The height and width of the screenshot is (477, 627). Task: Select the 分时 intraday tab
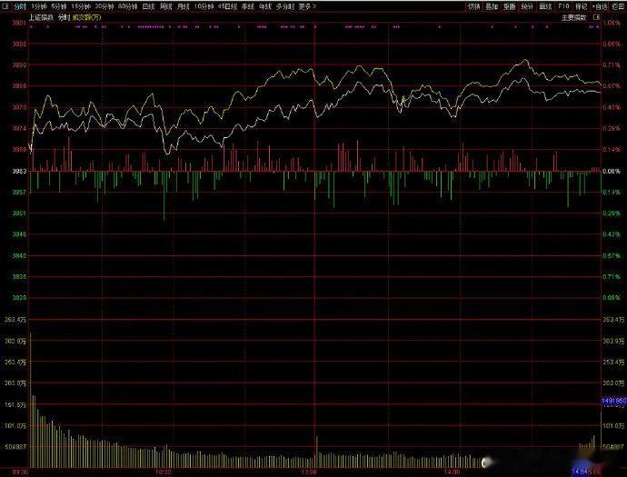[x=20, y=6]
